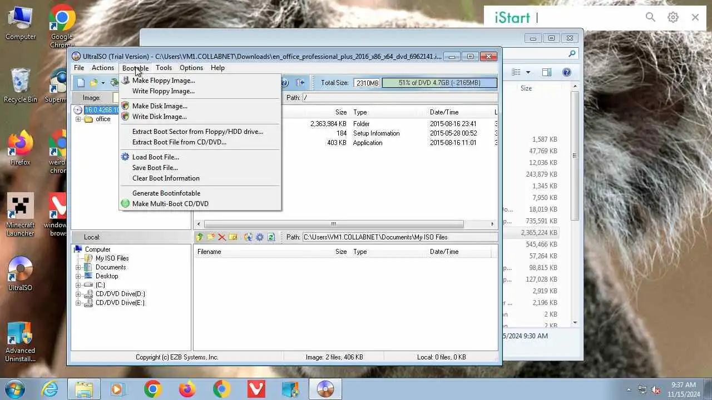Select the office folder in image tree
712x400 pixels.
pos(103,119)
